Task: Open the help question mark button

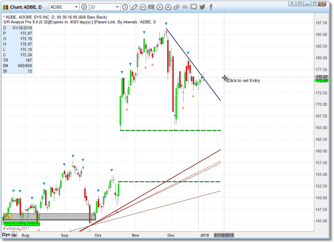Action: [x=292, y=3]
